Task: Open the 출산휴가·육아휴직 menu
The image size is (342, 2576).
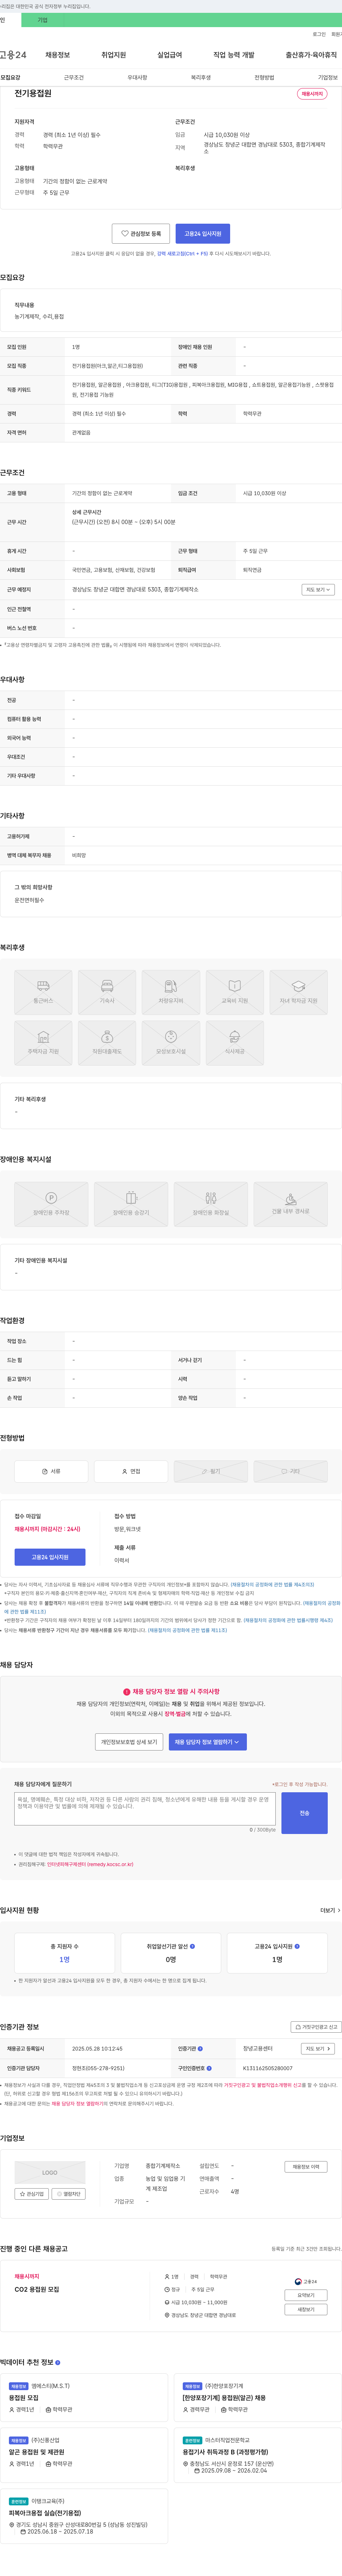Action: [x=311, y=55]
